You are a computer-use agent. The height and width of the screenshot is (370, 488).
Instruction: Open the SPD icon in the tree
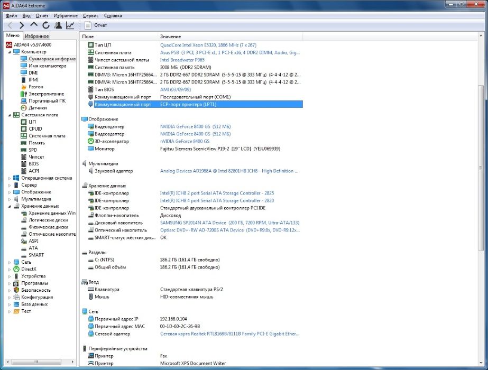24,150
